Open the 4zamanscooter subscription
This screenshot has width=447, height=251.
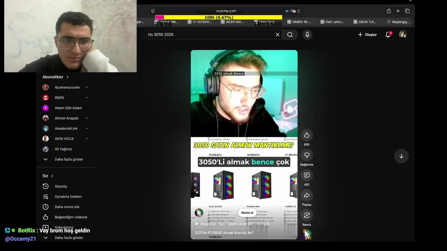click(x=67, y=88)
